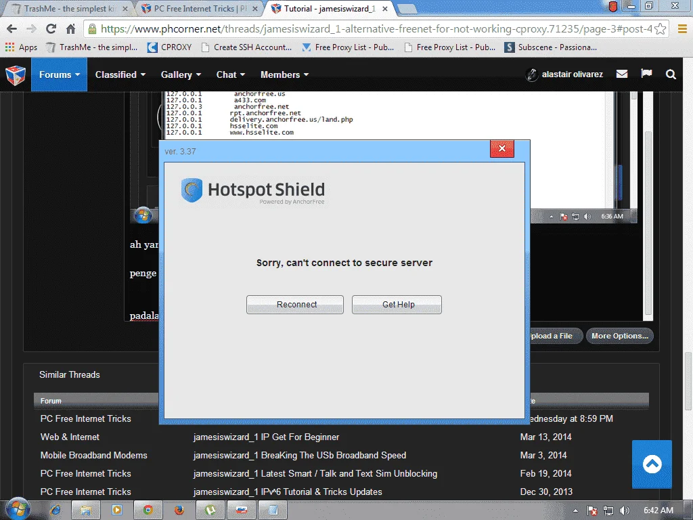The height and width of the screenshot is (520, 693).
Task: Open the Create SSH Account bookmark
Action: tap(246, 47)
